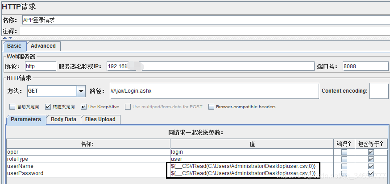390x184 pixels.
Task: Click the path field showing //Ajax/Login.ashx
Action: pos(214,91)
